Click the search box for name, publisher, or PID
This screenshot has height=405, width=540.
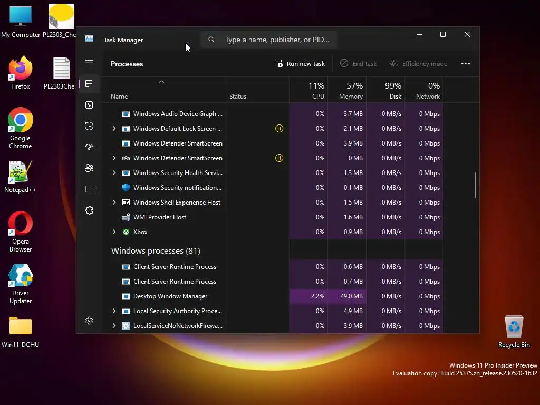(268, 40)
